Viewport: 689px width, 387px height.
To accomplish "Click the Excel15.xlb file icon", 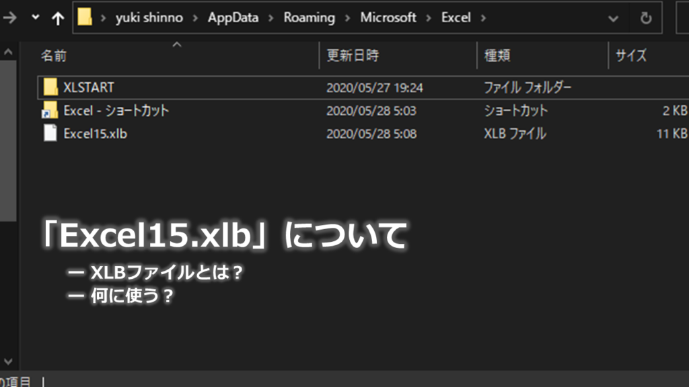I will click(x=50, y=134).
